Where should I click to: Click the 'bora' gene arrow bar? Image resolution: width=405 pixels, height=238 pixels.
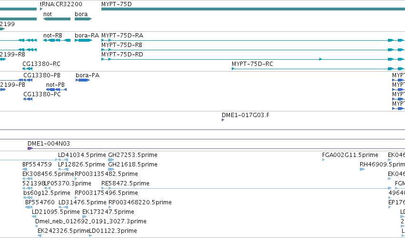tap(83, 19)
